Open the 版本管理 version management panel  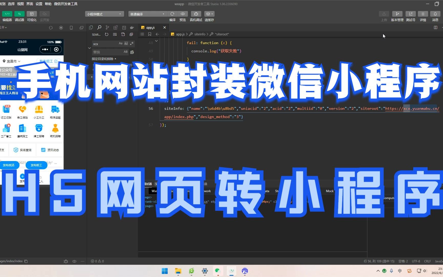[397, 16]
